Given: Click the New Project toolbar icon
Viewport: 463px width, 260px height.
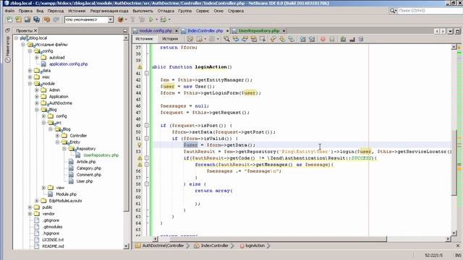Looking at the screenshot, I should coord(18,19).
